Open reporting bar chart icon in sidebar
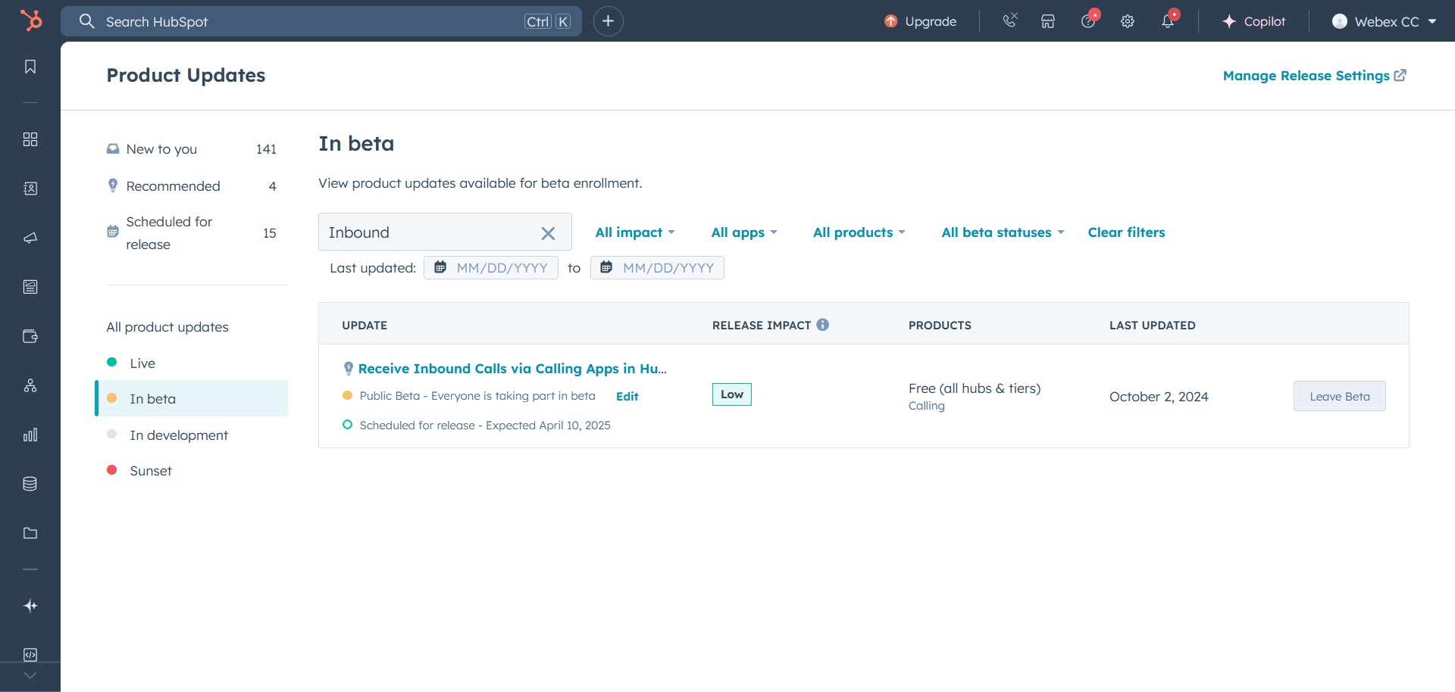The width and height of the screenshot is (1455, 692). (30, 435)
